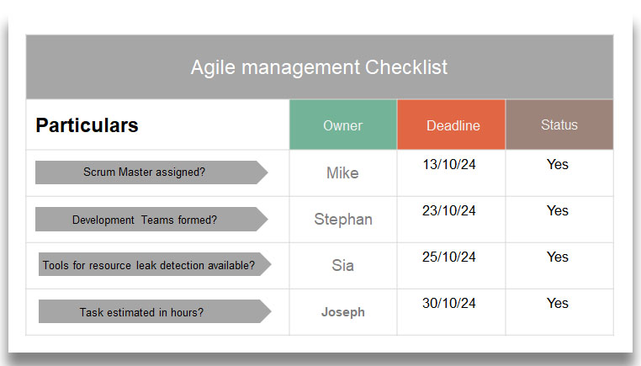Select the Yes status in Joseph's row
This screenshot has width=641, height=366.
tap(558, 304)
